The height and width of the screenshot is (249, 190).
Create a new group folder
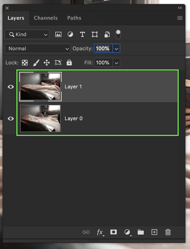coord(140,232)
